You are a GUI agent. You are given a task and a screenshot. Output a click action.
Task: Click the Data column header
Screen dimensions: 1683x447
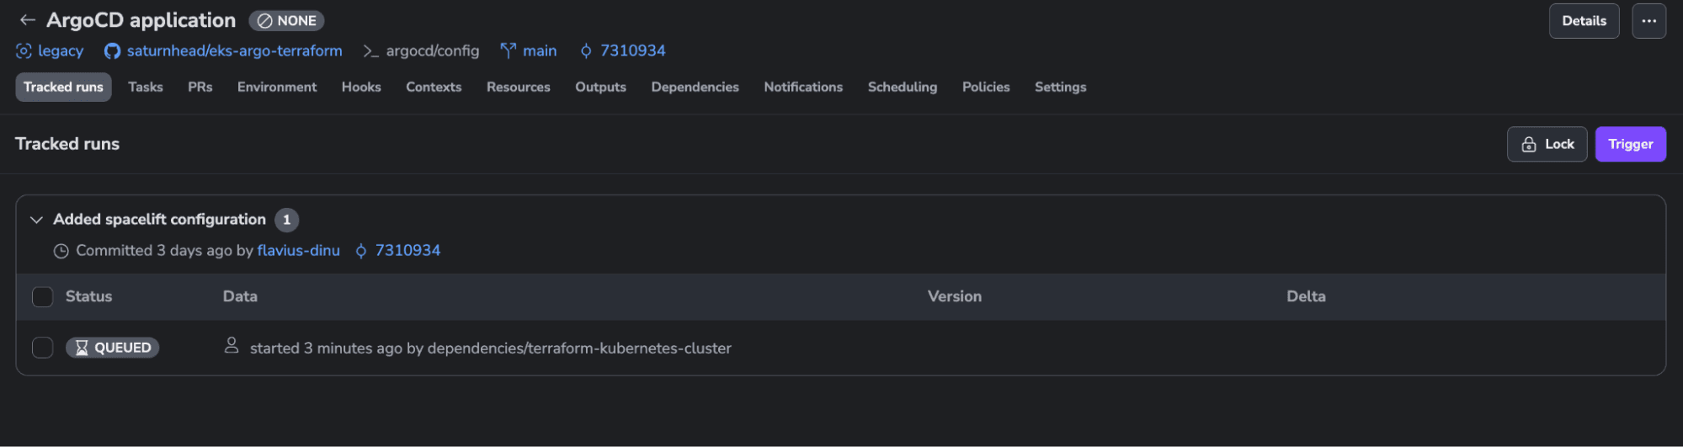(x=240, y=296)
